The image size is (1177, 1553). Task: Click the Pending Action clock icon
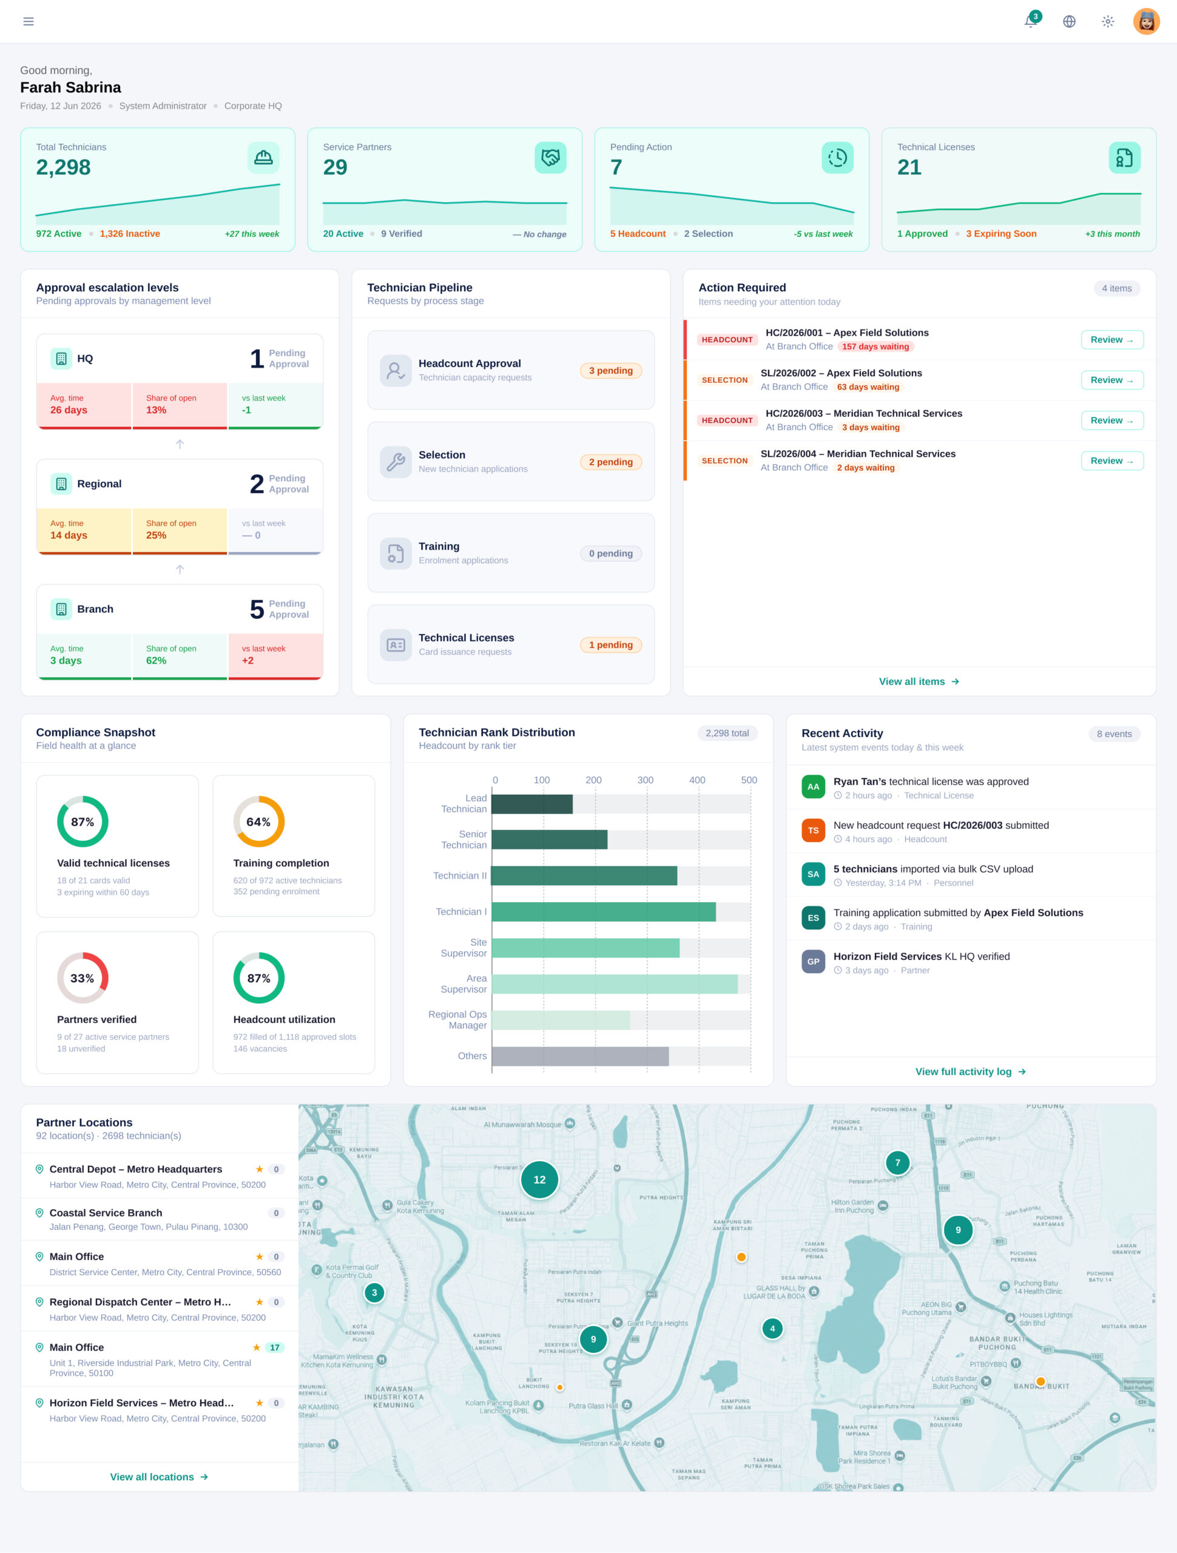(x=838, y=157)
